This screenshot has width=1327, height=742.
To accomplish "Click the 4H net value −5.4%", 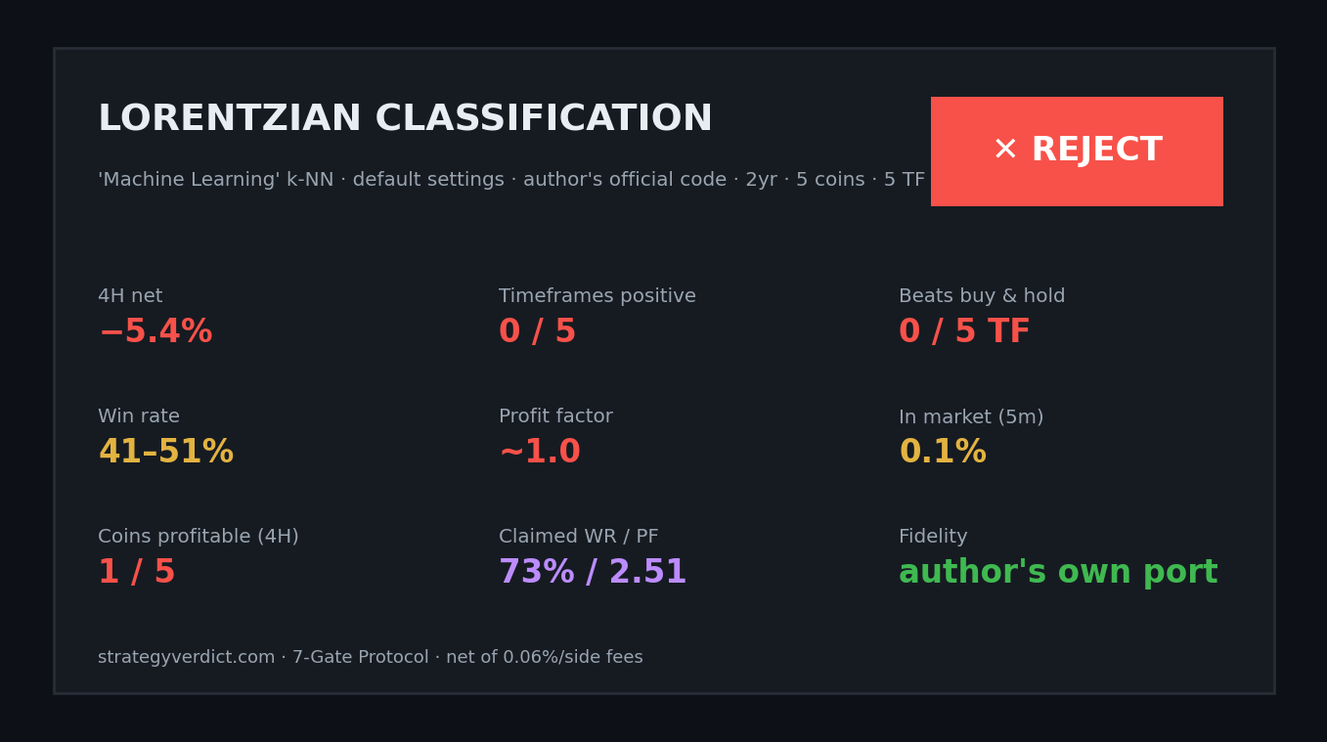I will [x=155, y=332].
